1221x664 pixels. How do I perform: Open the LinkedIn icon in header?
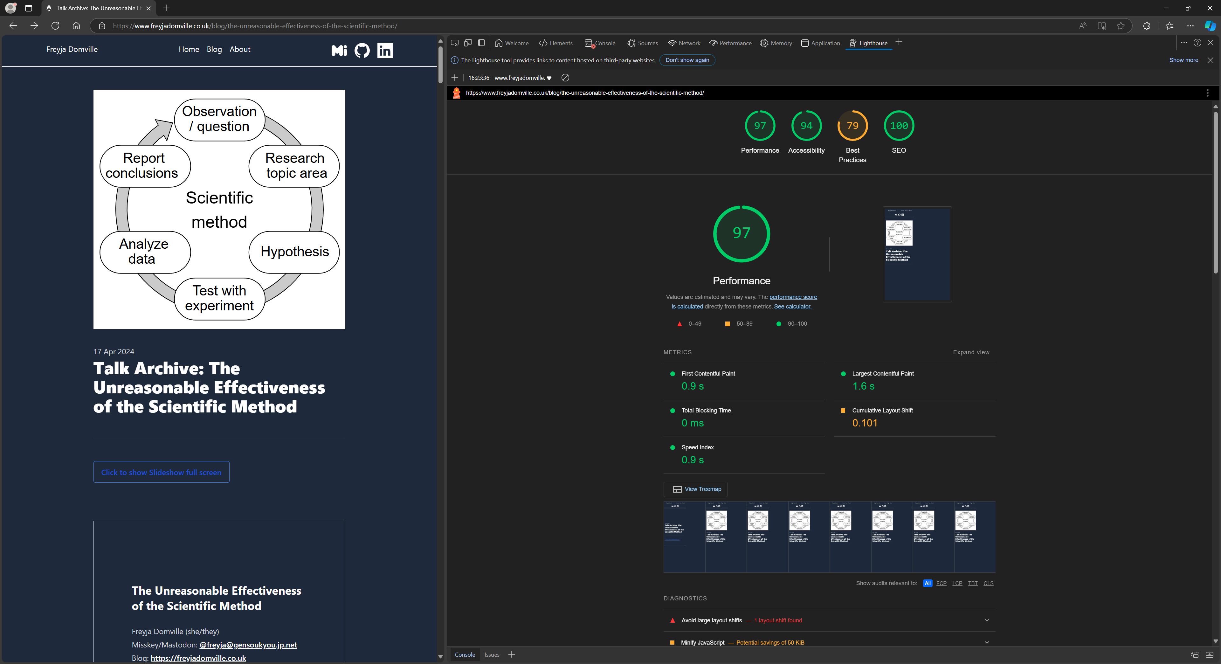pyautogui.click(x=384, y=50)
